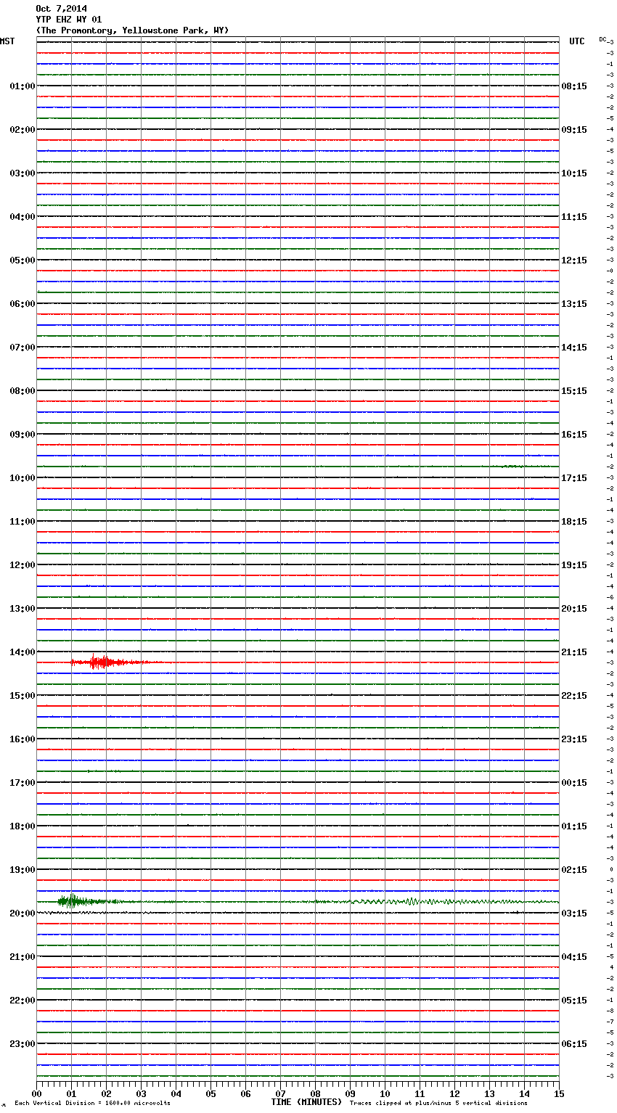Viewport: 617px width, 1113px height.
Task: Click the date text 'Oct 7,2014'
Action: coord(61,9)
